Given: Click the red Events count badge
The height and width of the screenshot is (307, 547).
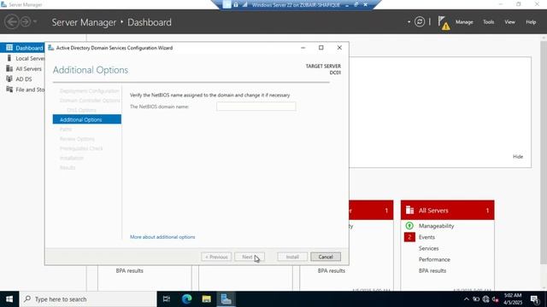Looking at the screenshot, I should point(409,237).
